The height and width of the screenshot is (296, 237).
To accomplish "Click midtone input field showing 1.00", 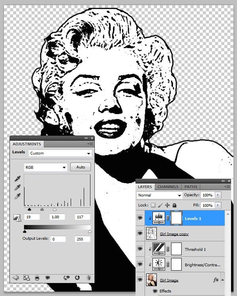I will coord(57,217).
